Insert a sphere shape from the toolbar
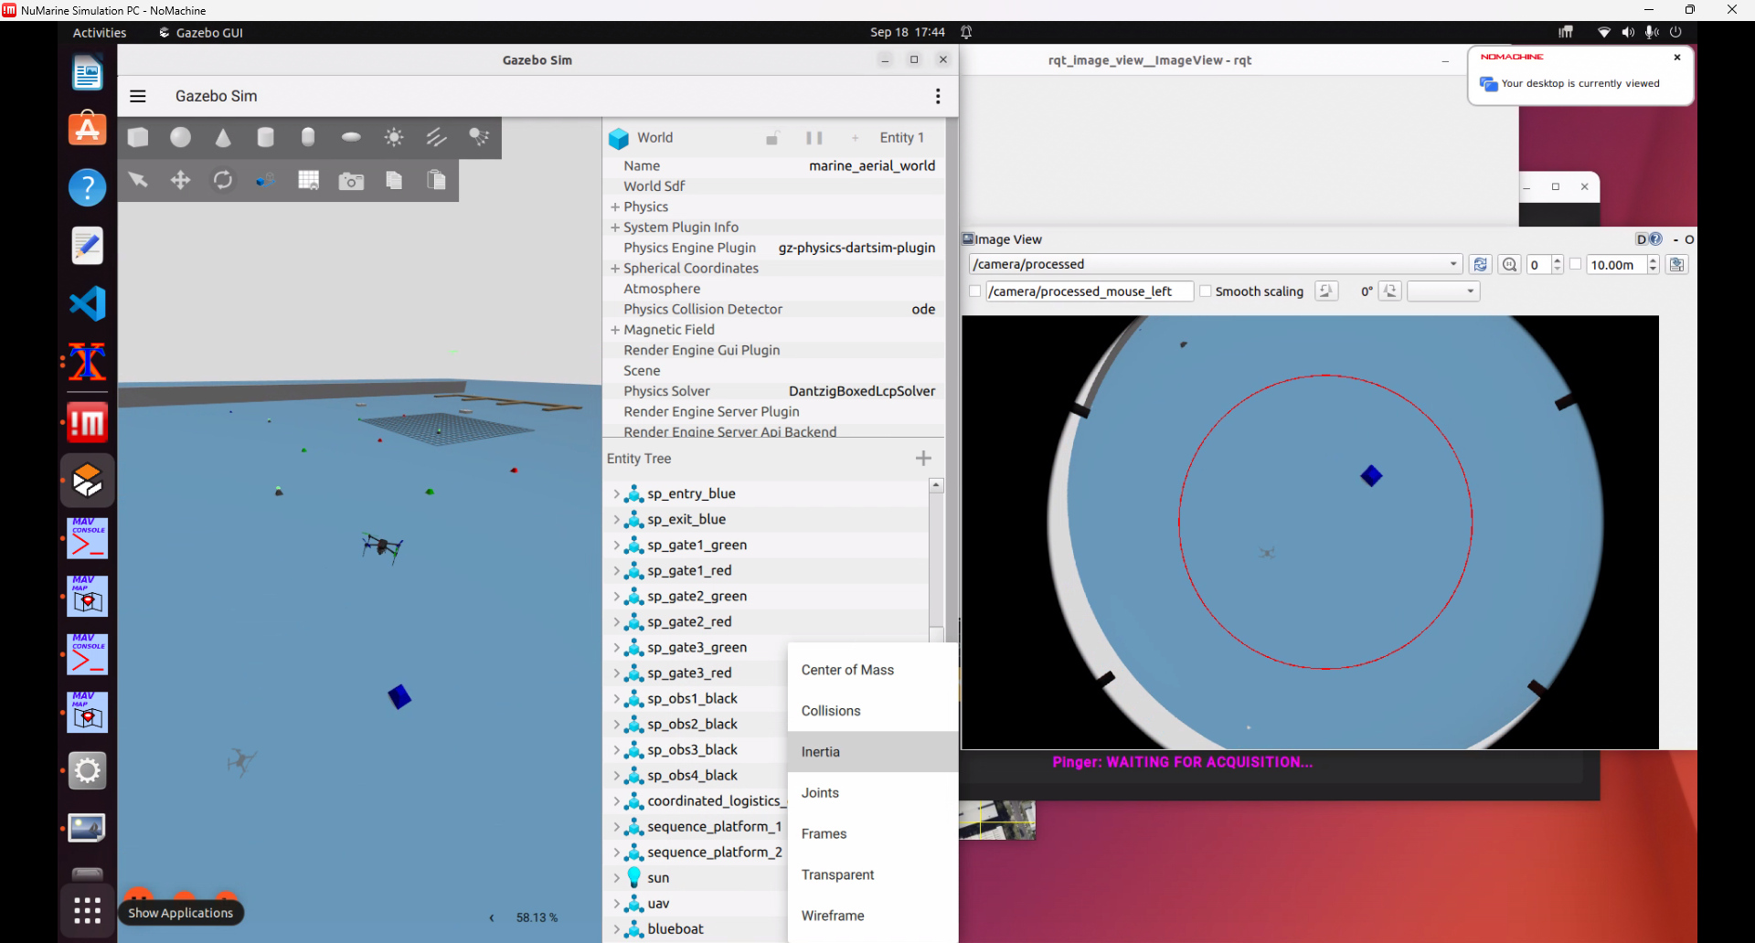The image size is (1755, 943). point(181,137)
